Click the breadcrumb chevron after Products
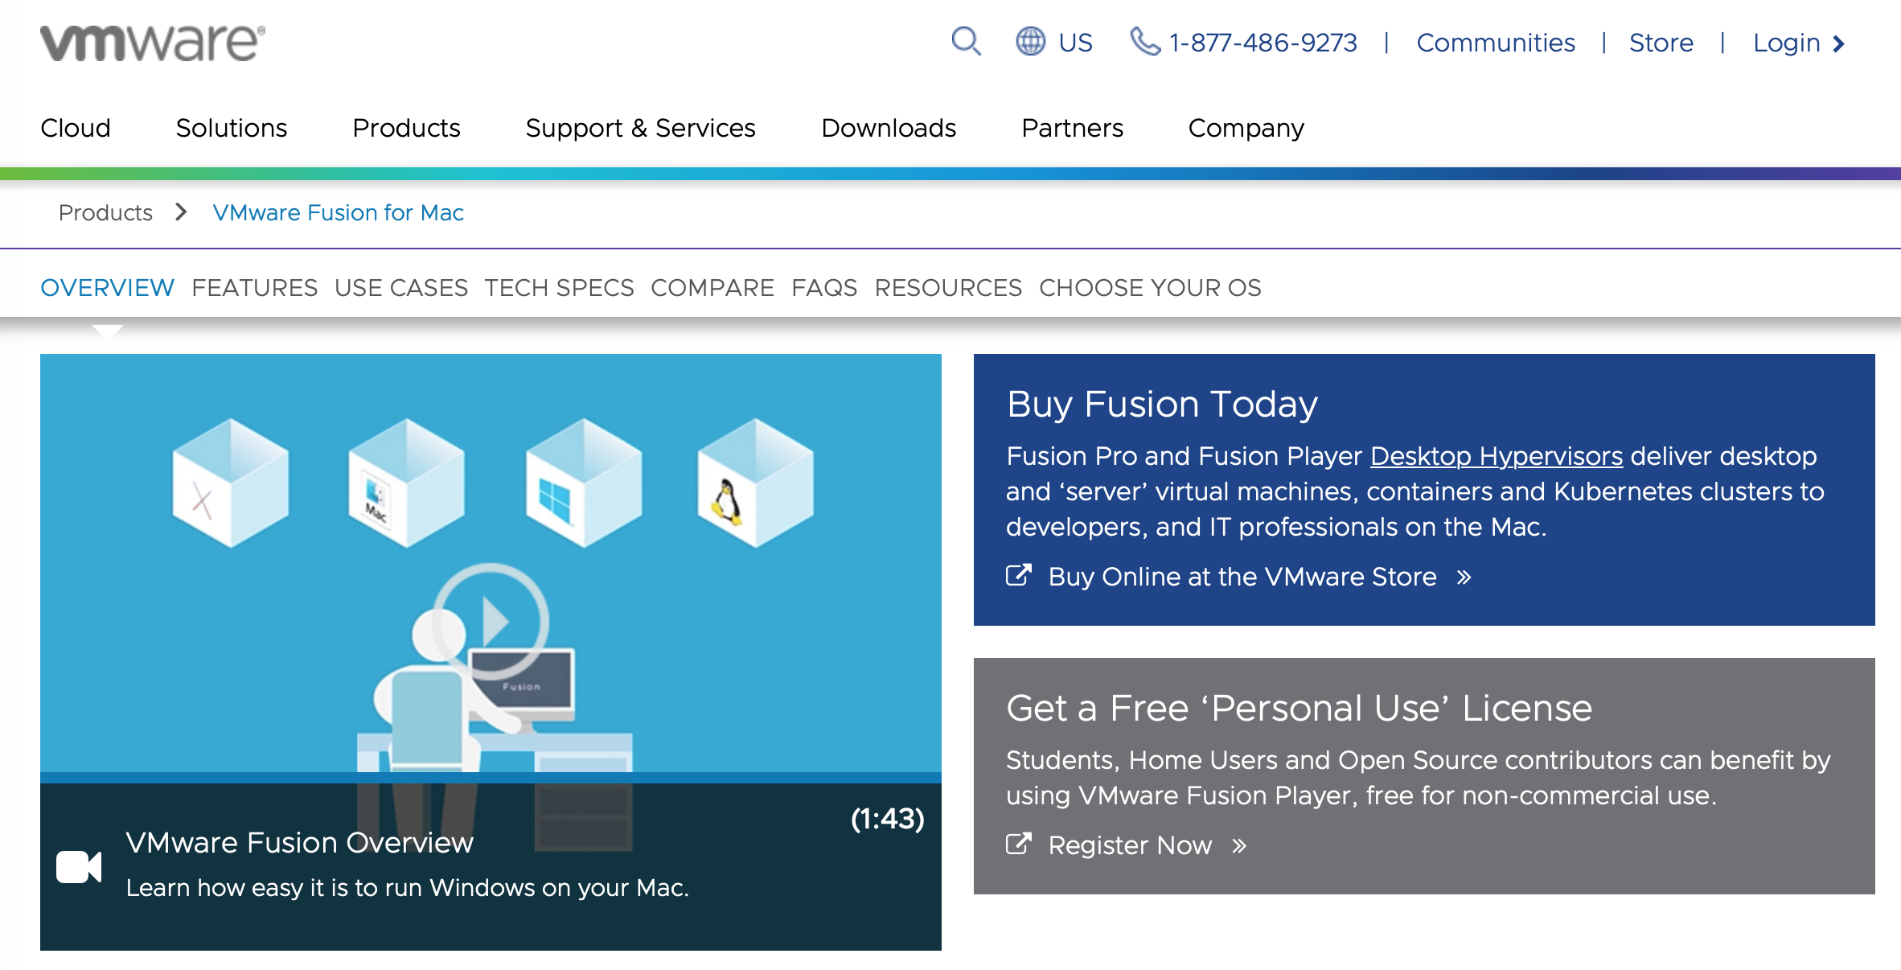The image size is (1901, 970). tap(182, 212)
